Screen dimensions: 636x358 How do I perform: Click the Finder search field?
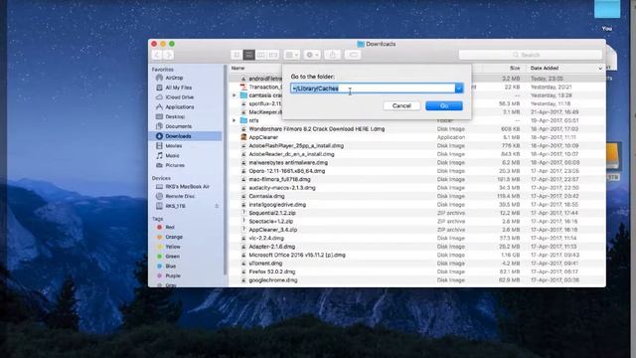(530, 55)
